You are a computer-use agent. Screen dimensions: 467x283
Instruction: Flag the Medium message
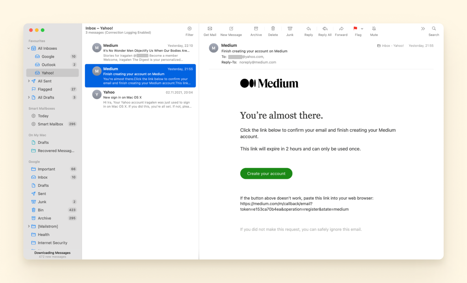coord(355,31)
